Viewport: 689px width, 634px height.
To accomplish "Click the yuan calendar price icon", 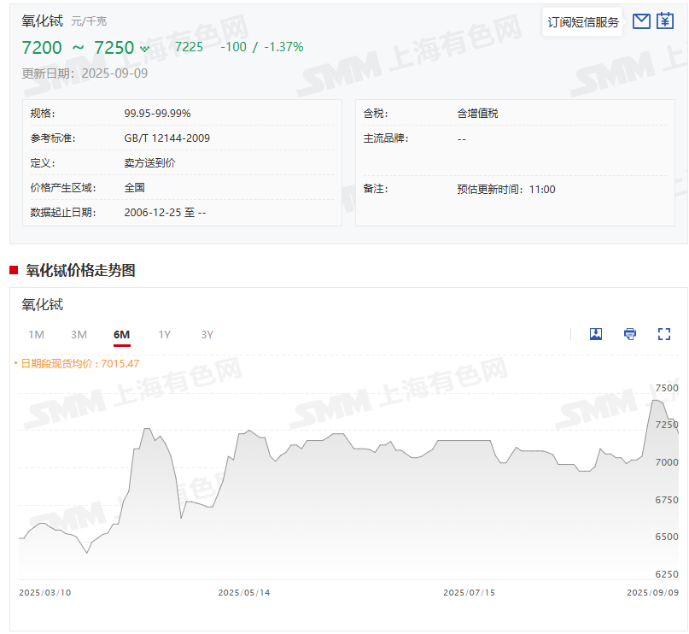I will click(x=665, y=21).
